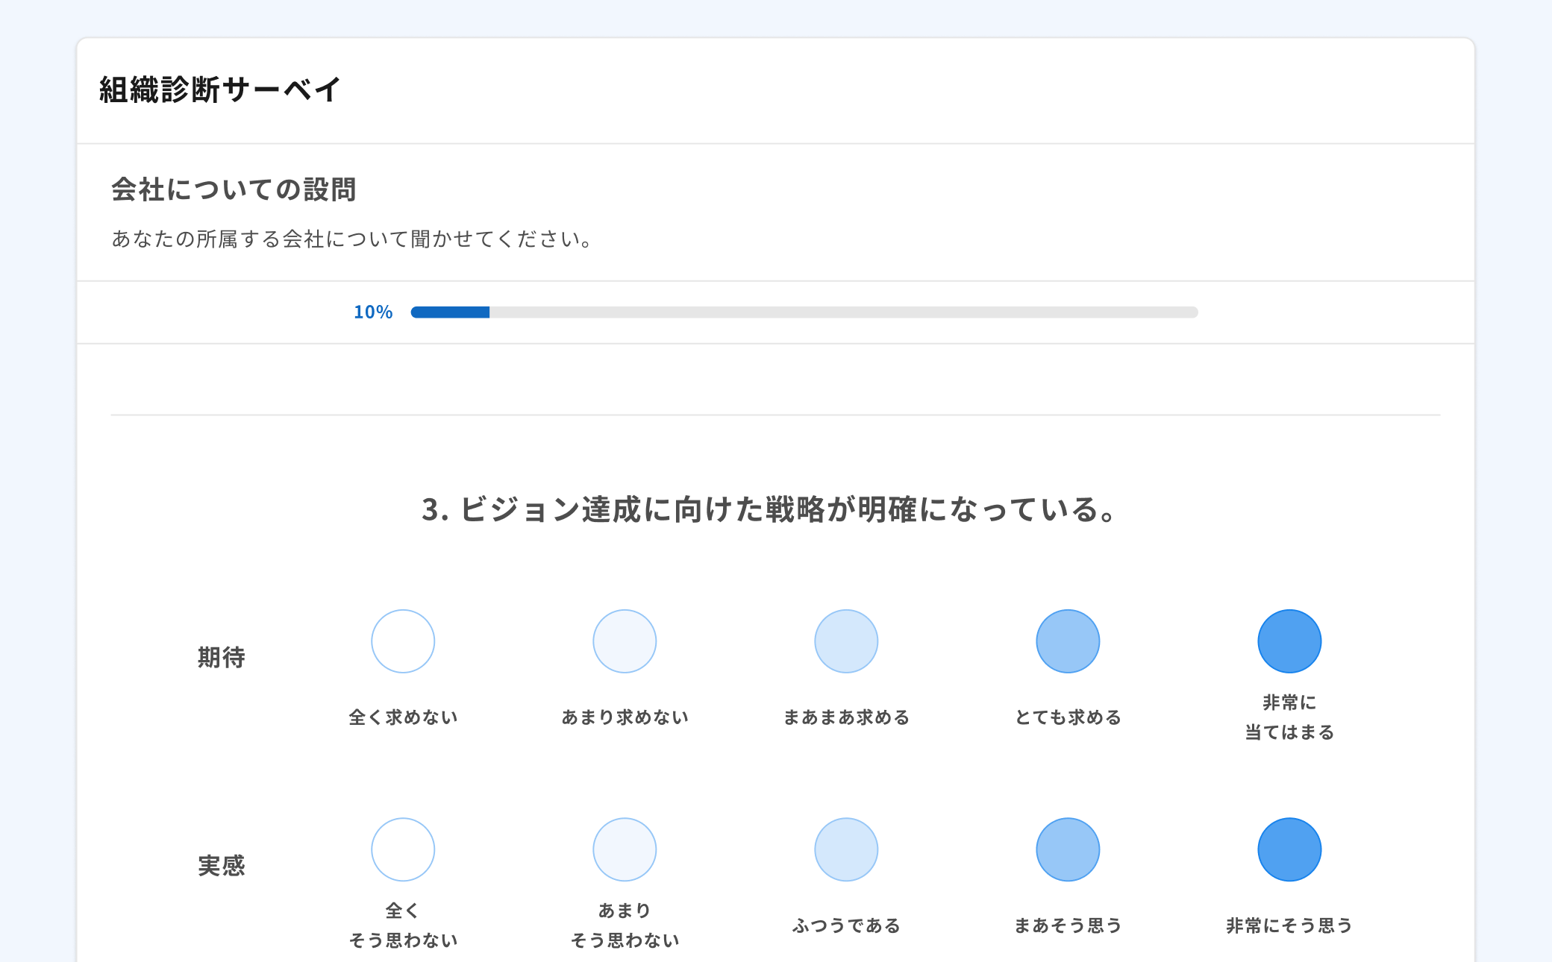Click the 10% progress percentage label

[x=373, y=312]
